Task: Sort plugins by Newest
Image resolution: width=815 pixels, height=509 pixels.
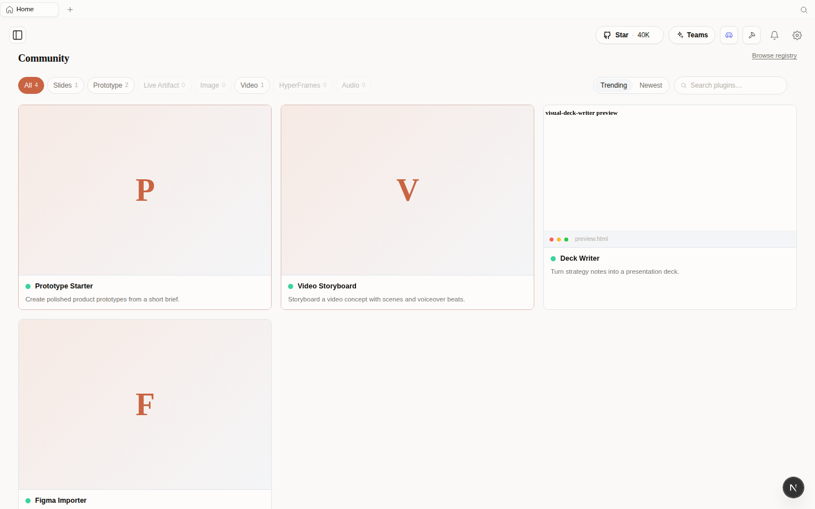Action: [x=651, y=85]
